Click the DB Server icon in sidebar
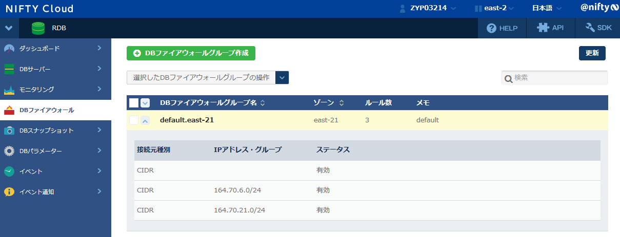Screen dimensions: 620x237 coord(9,69)
